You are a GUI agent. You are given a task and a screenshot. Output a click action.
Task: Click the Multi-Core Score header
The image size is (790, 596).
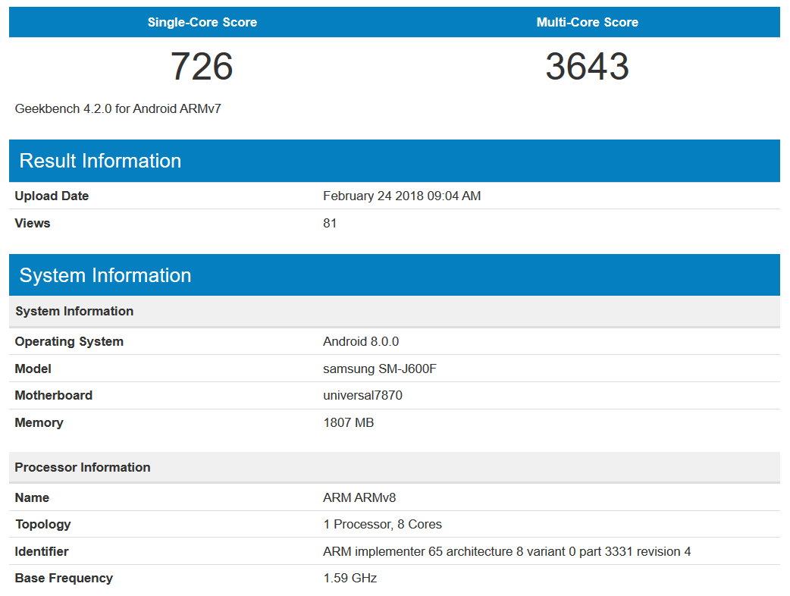click(587, 23)
